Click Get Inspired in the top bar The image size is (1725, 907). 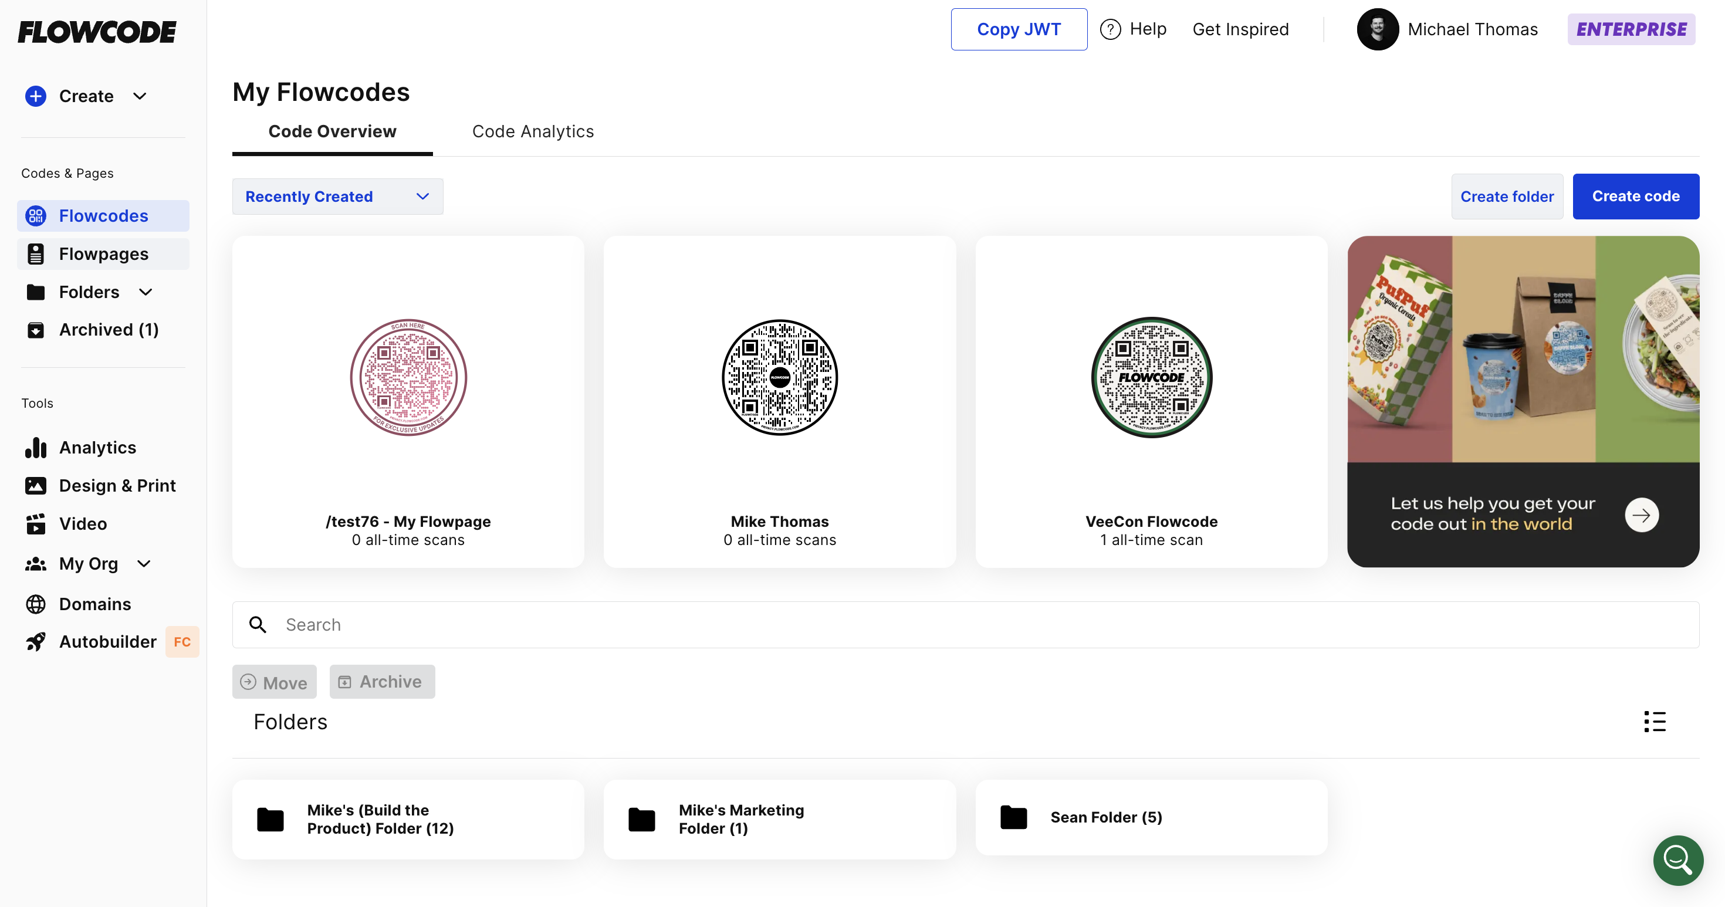(x=1241, y=29)
